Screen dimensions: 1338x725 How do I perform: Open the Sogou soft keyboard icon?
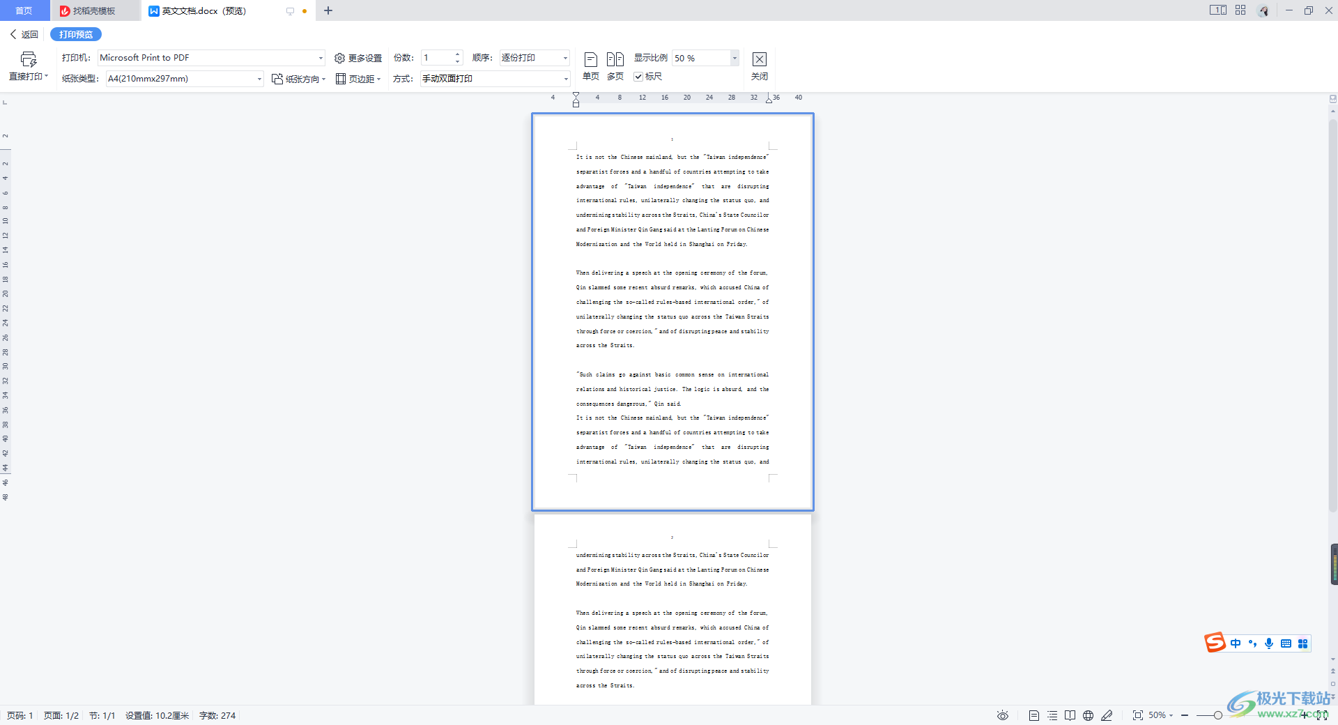pyautogui.click(x=1286, y=643)
